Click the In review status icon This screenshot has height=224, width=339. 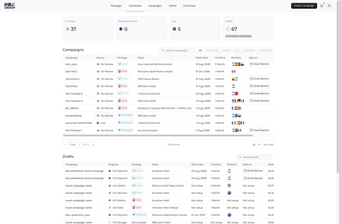pyautogui.click(x=67, y=29)
